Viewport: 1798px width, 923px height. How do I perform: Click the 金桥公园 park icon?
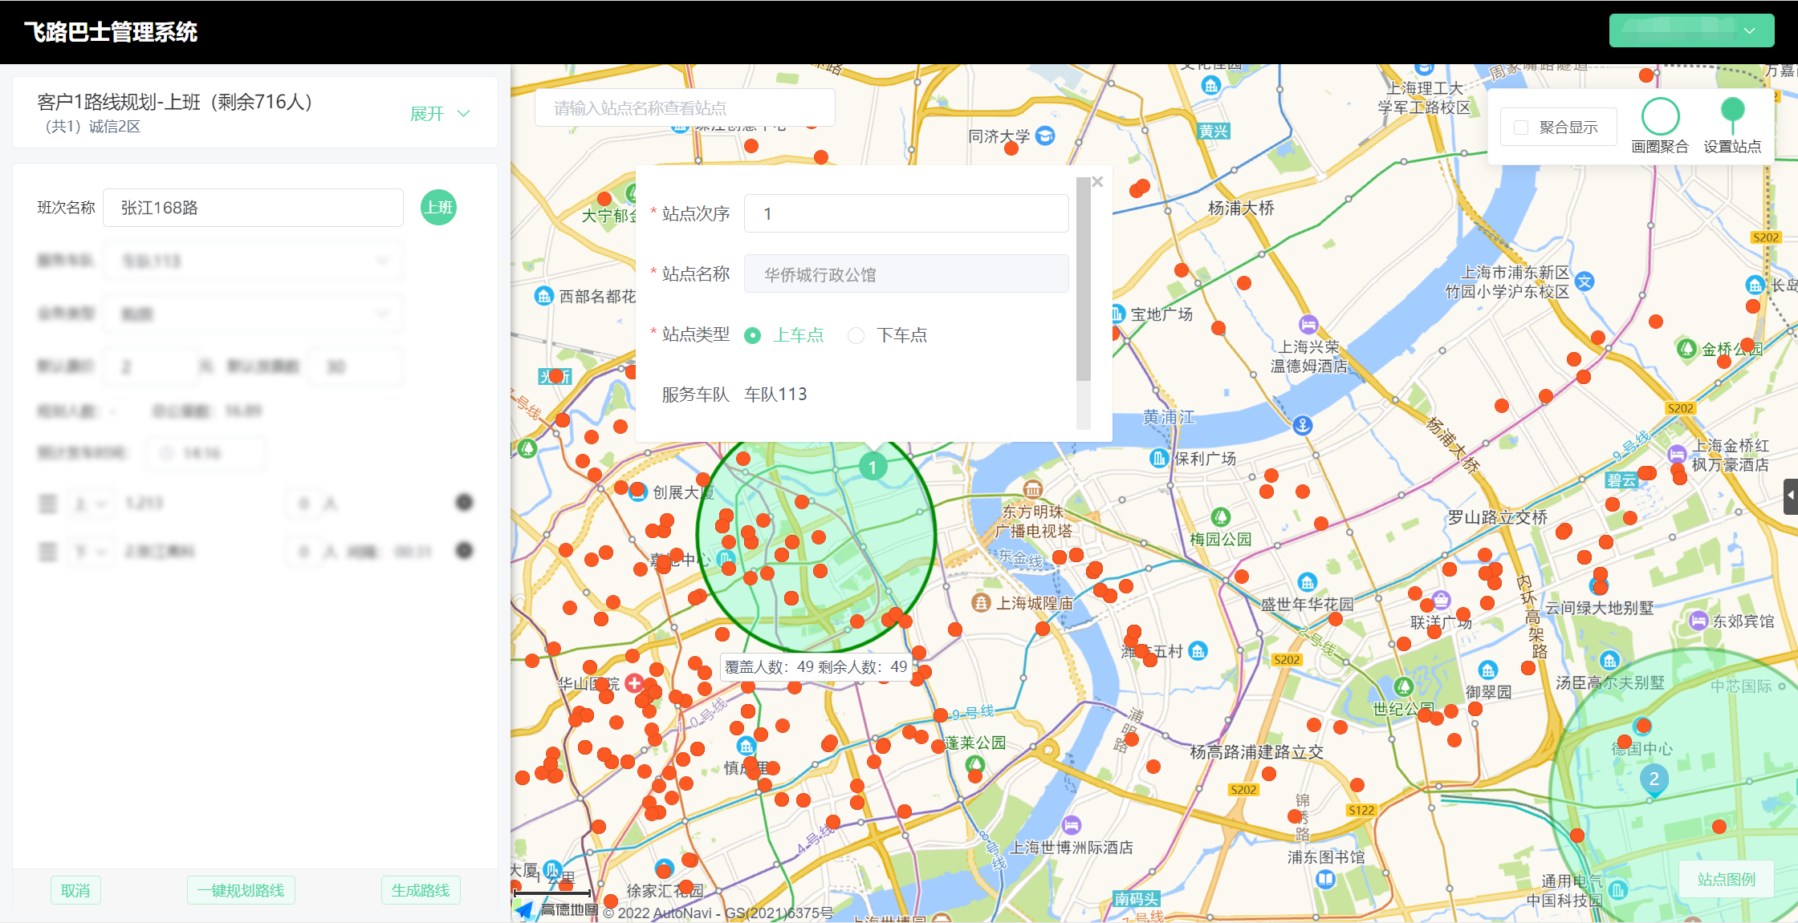tap(1686, 349)
